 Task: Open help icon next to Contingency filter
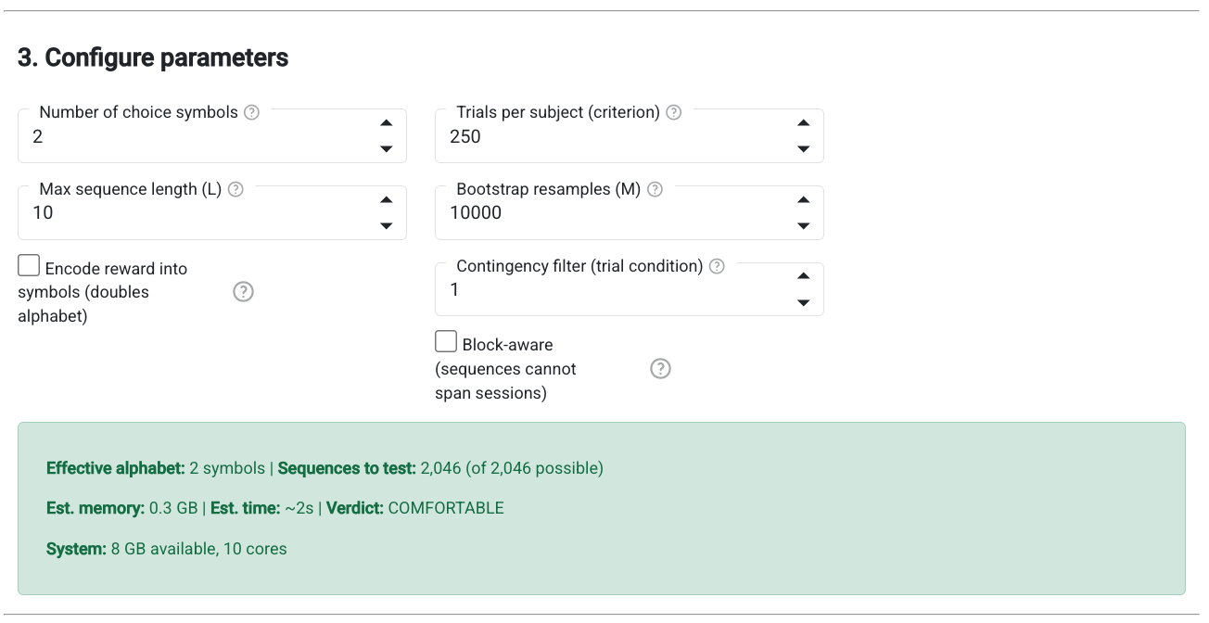[x=717, y=266]
